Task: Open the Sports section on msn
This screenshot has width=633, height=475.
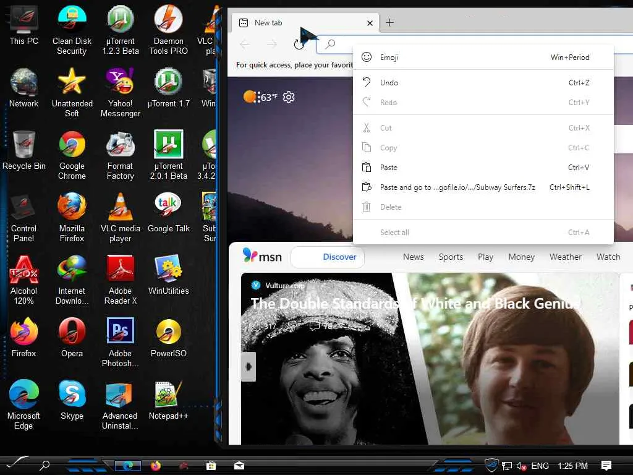Action: (451, 257)
